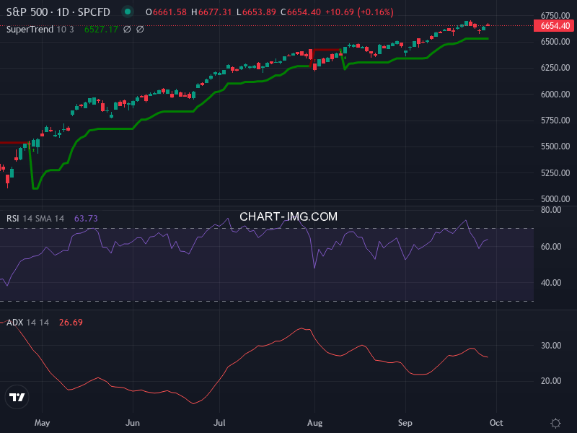The image size is (577, 433).
Task: Click the May label on time axis
Action: (43, 423)
